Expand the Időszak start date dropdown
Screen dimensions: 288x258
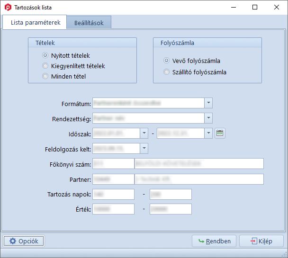click(x=144, y=133)
